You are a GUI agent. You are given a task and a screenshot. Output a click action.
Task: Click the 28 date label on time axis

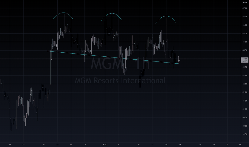tap(227, 145)
